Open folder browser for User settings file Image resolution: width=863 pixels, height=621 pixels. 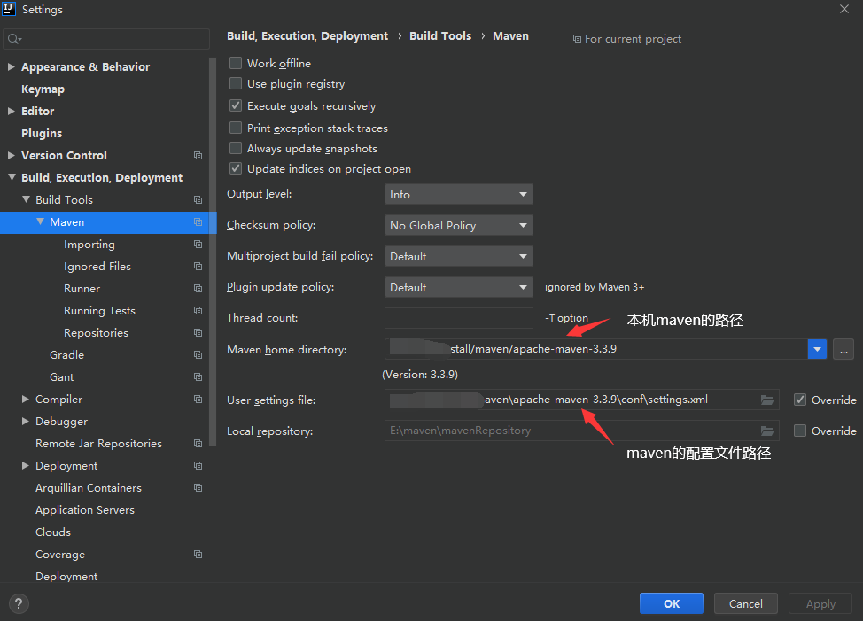(767, 400)
